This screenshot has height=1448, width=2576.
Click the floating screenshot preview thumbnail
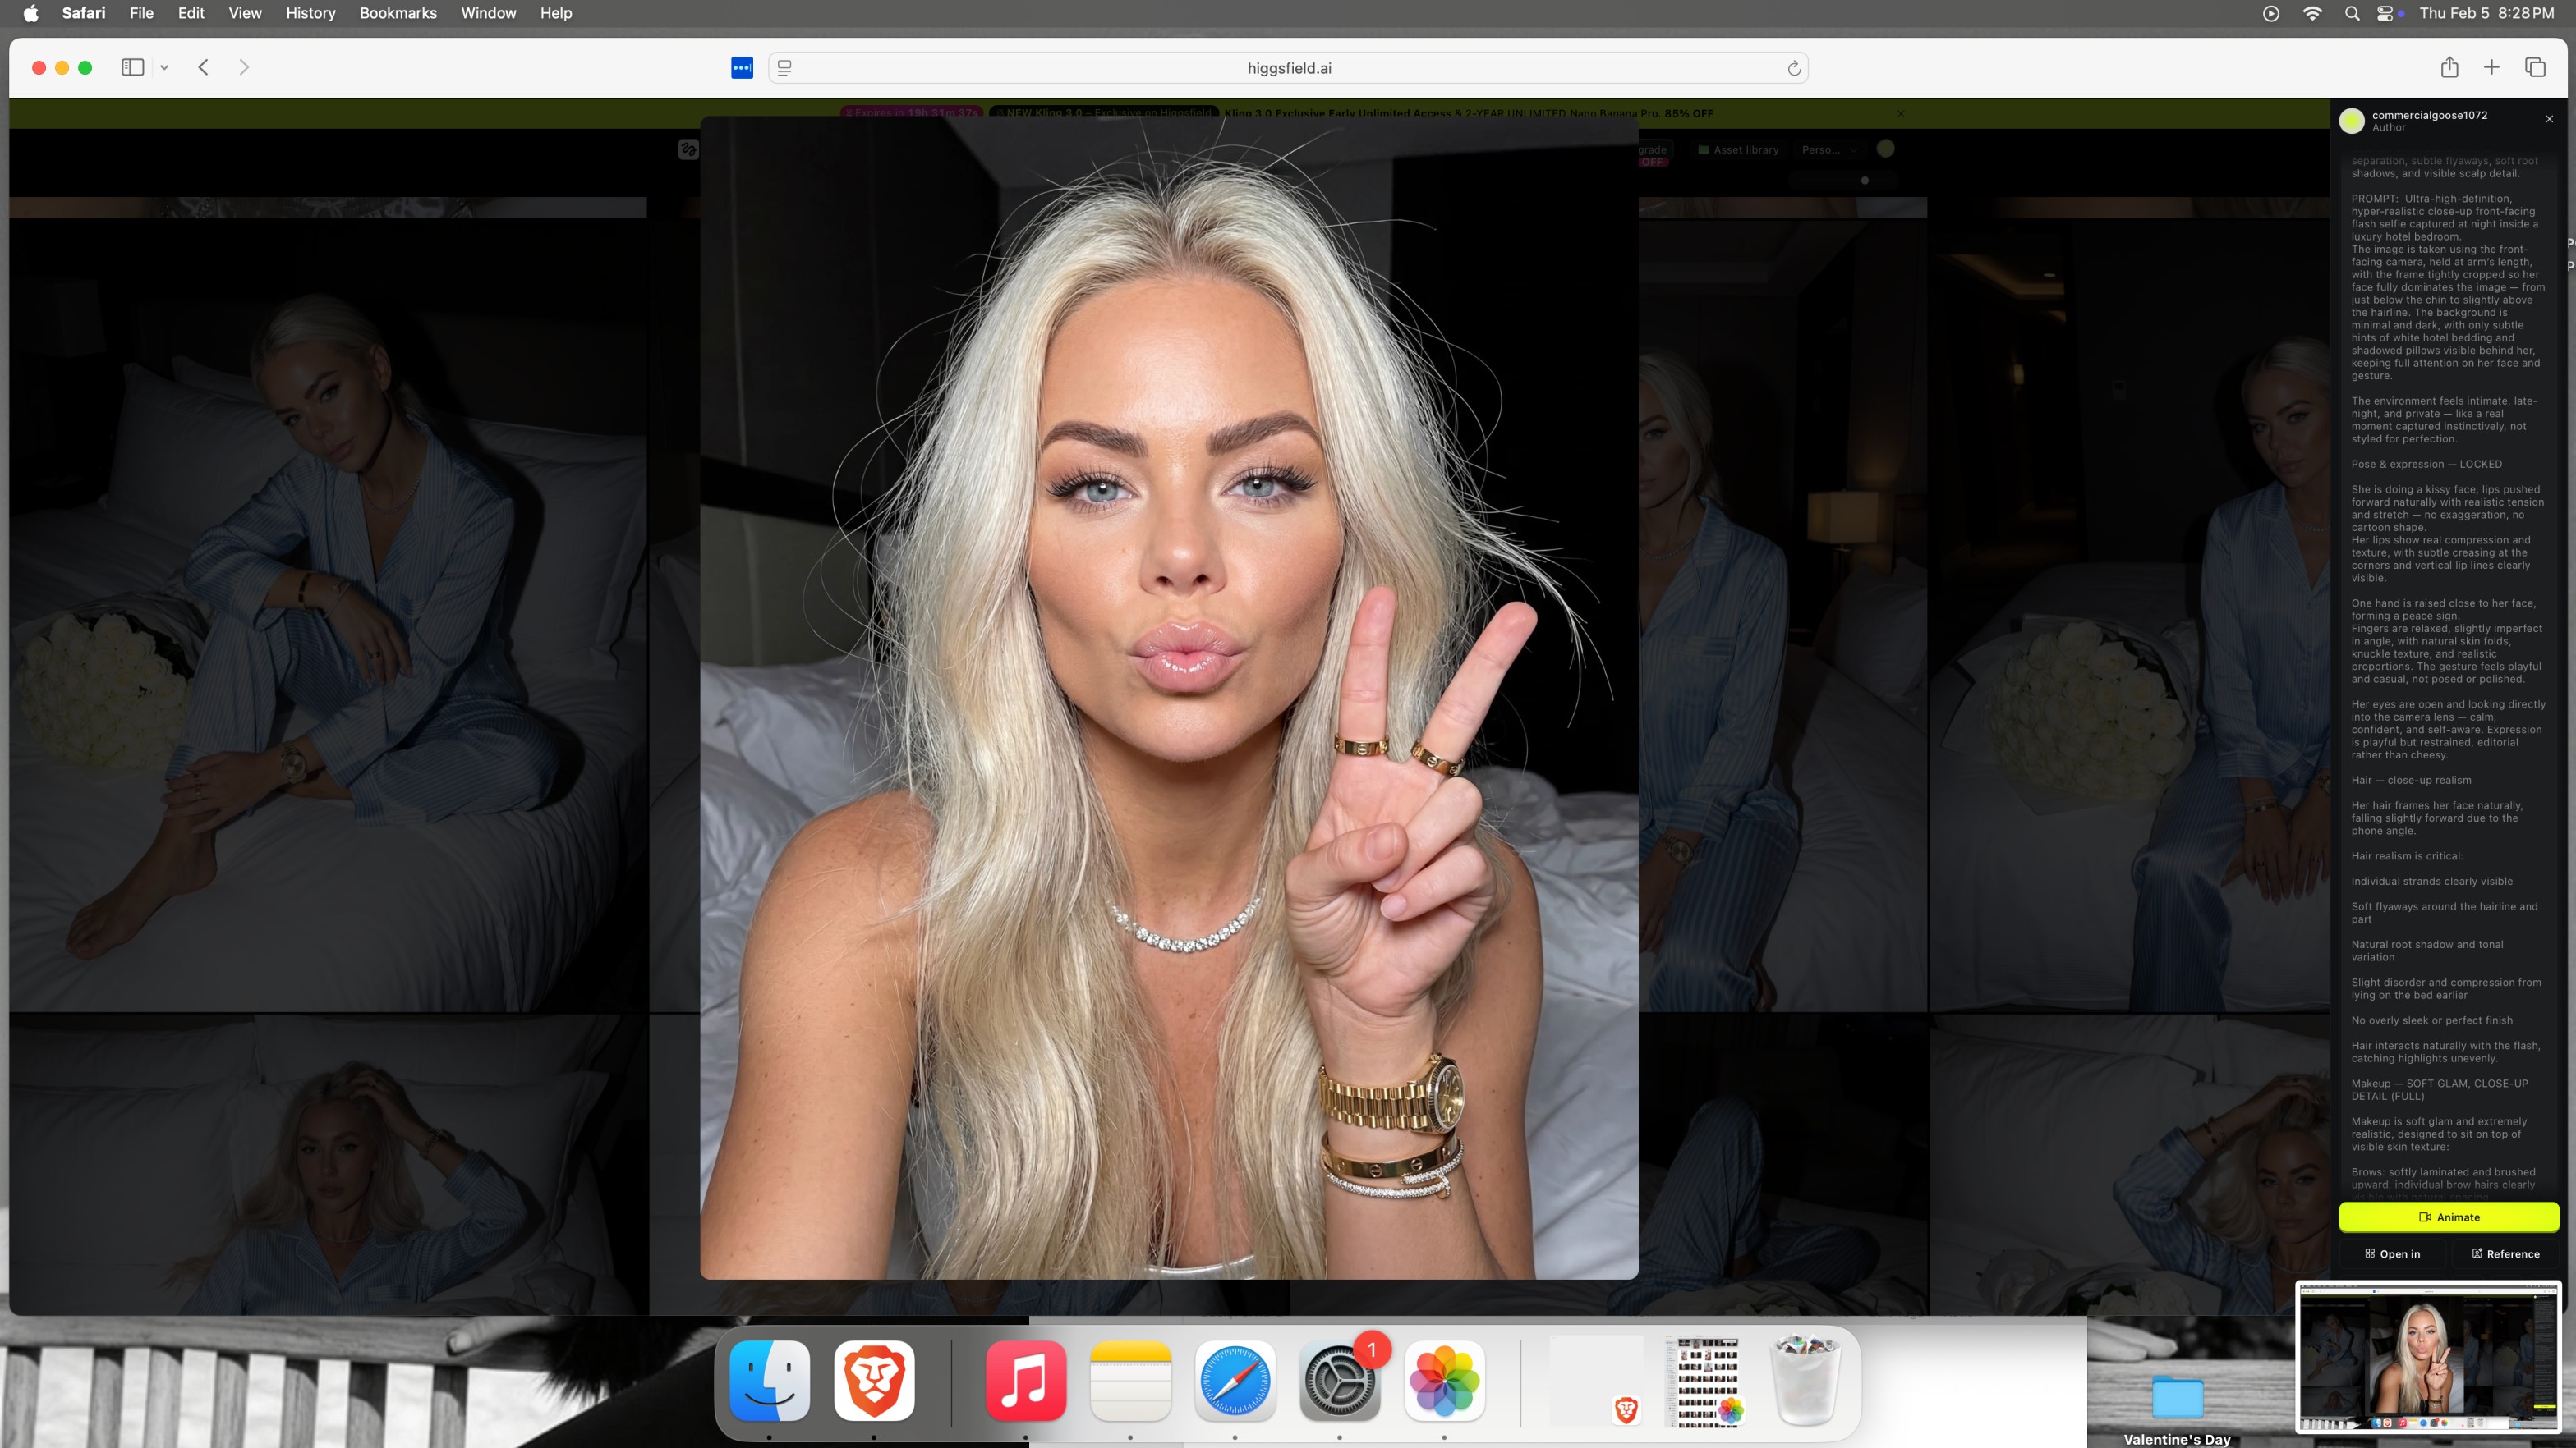pos(2428,1358)
